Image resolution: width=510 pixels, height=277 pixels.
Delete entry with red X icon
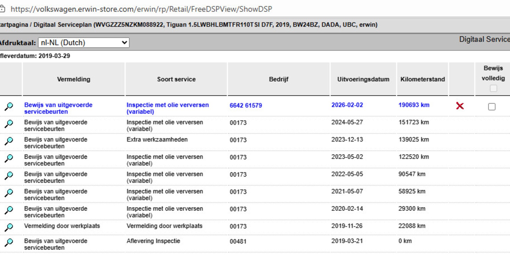460,106
